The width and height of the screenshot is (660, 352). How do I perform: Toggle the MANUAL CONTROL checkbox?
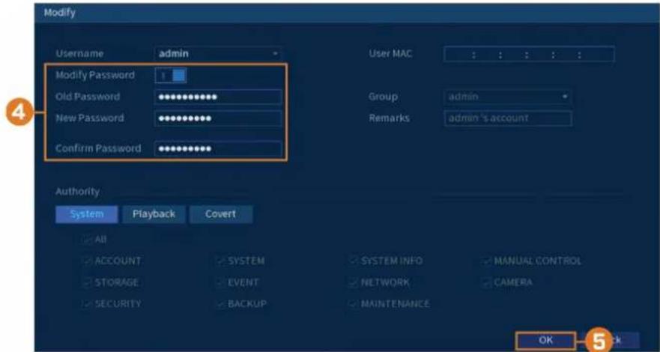coord(487,261)
